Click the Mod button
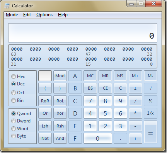167x153 pixels. tap(60, 76)
